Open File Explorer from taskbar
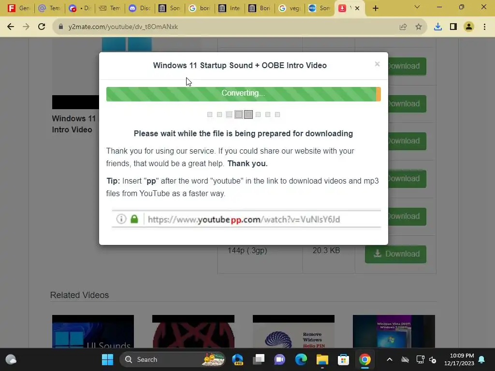The width and height of the screenshot is (495, 371). 322,359
